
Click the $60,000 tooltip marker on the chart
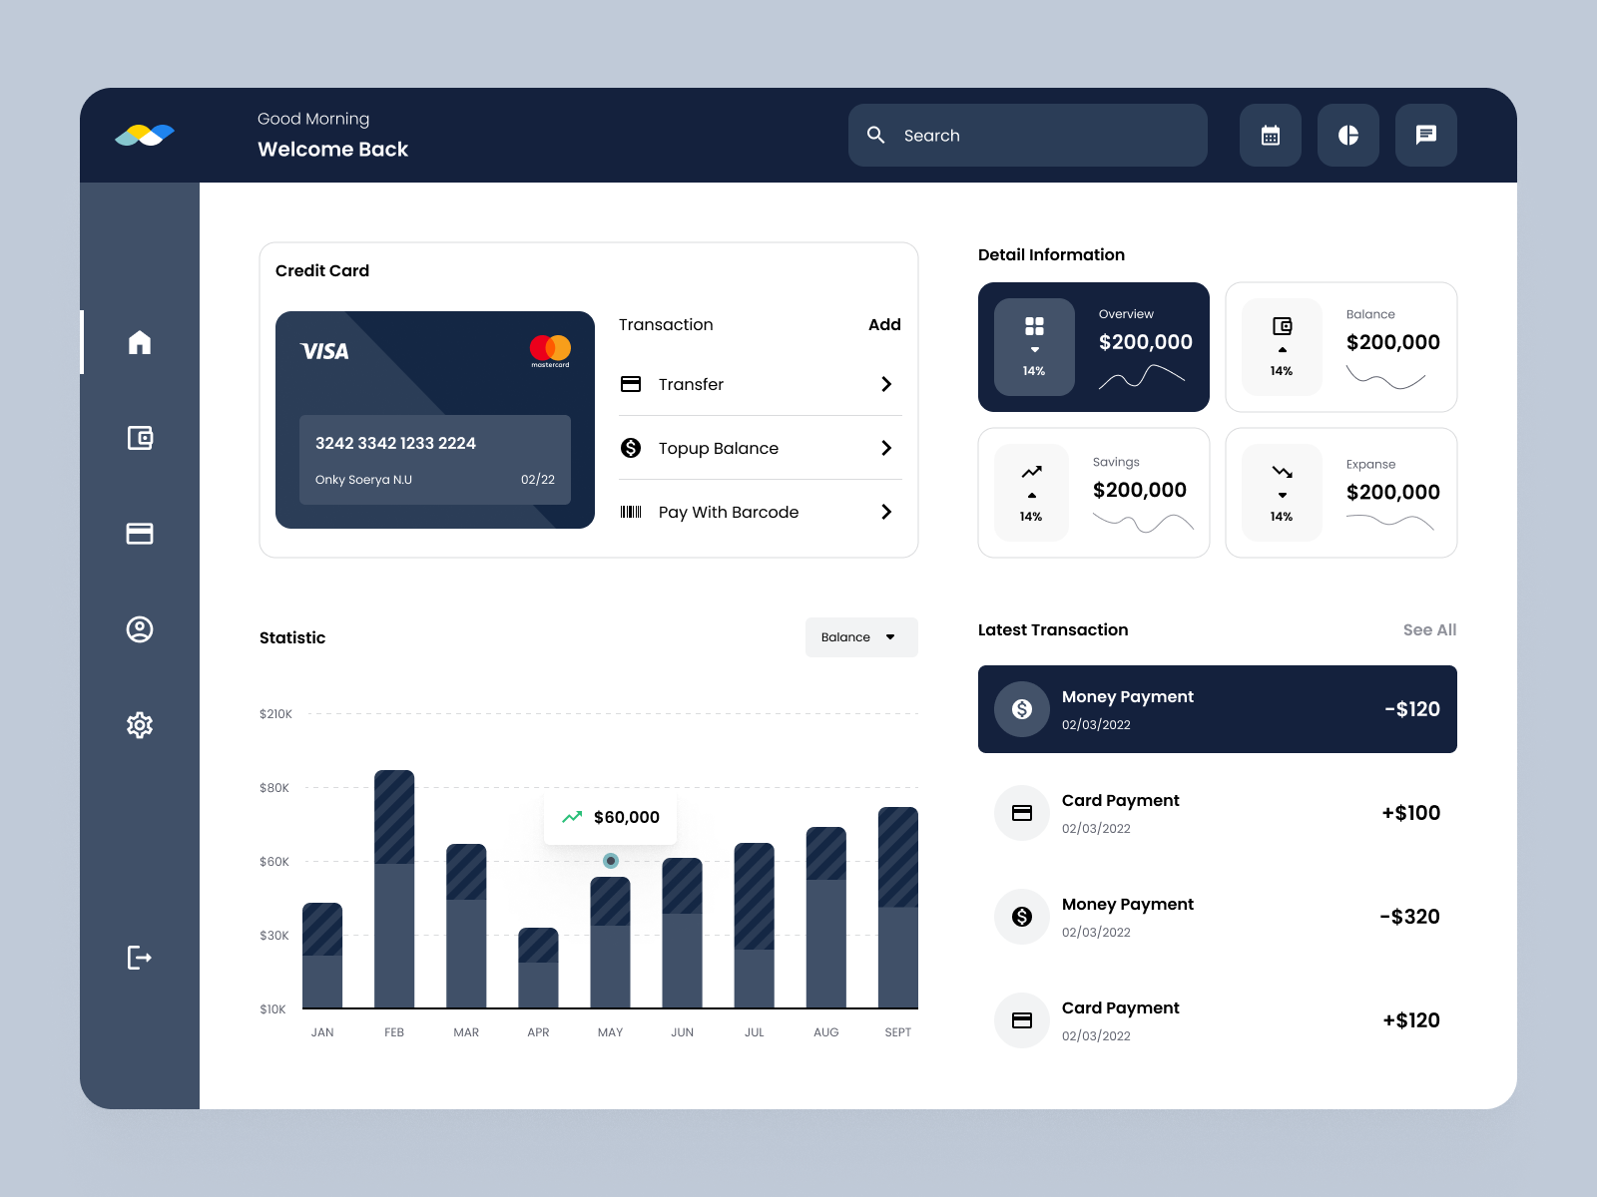click(x=610, y=861)
